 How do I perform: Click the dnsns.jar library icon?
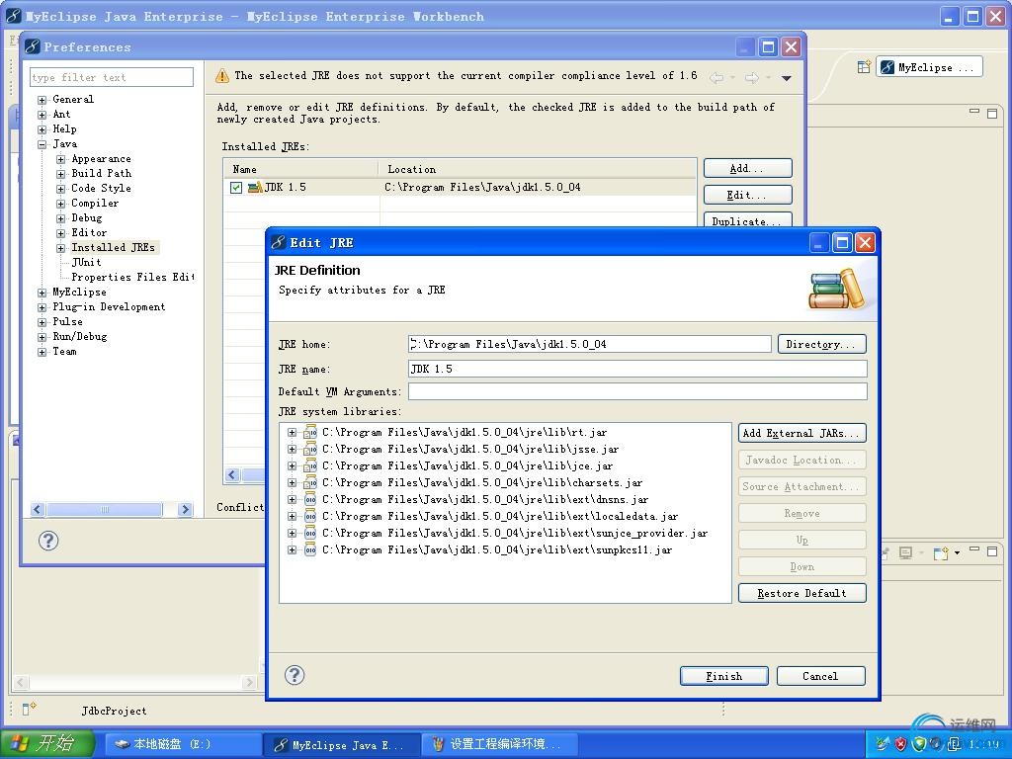(310, 499)
